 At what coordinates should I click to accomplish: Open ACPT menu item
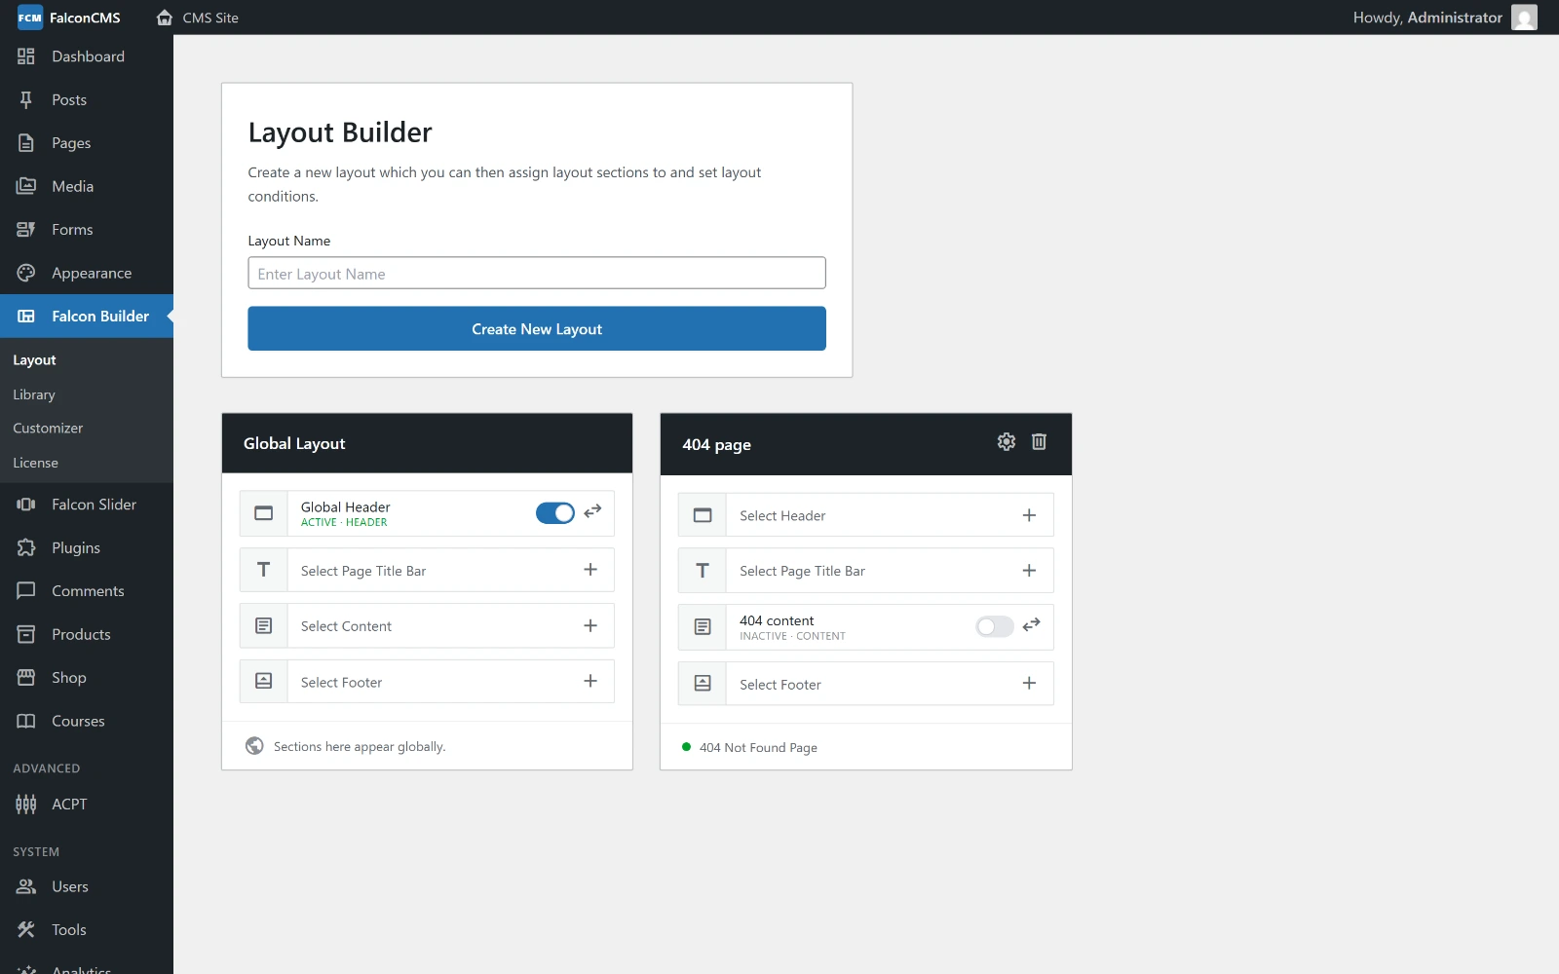(87, 804)
